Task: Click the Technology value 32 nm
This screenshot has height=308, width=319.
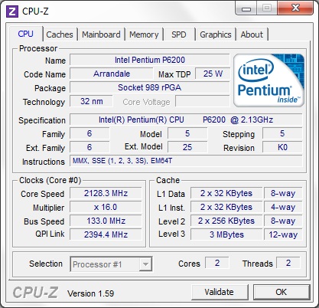Action: click(91, 101)
